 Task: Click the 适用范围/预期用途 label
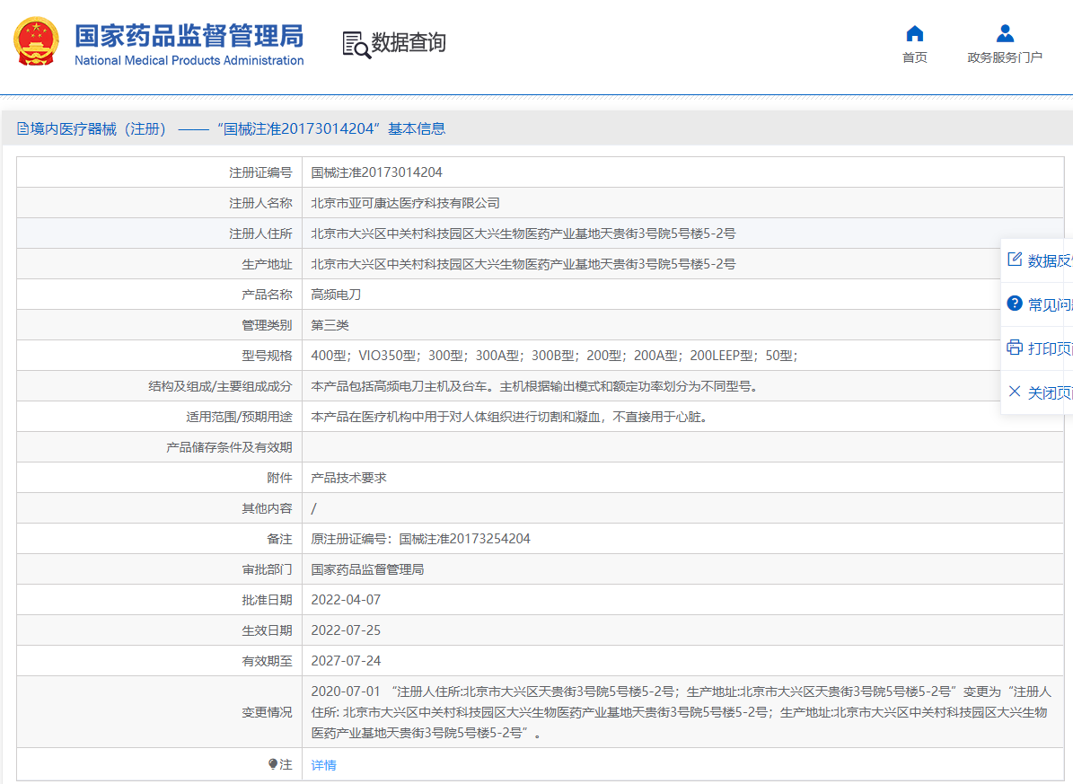tap(239, 417)
